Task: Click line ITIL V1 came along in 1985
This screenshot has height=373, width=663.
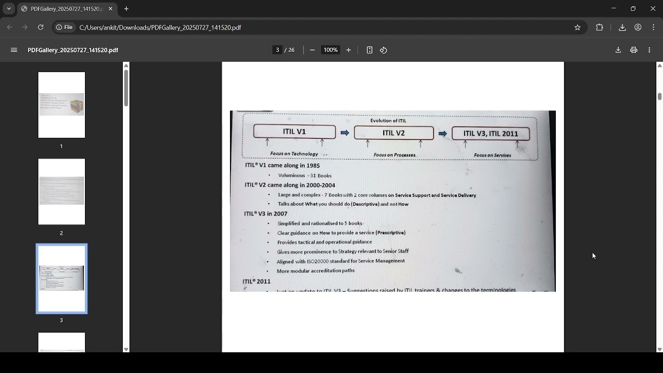Action: 282,165
